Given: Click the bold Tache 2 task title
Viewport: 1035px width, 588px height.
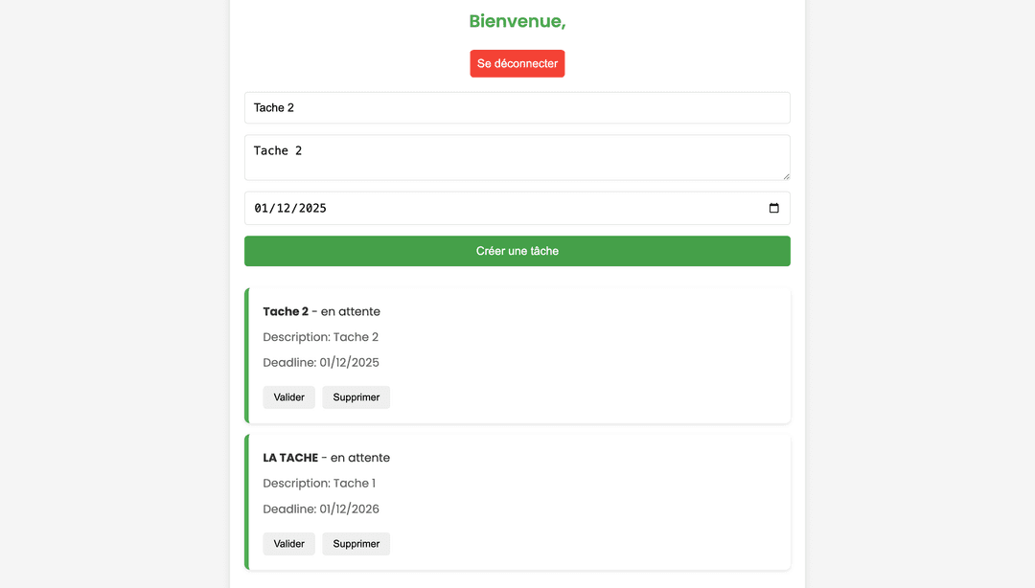Looking at the screenshot, I should tap(286, 311).
